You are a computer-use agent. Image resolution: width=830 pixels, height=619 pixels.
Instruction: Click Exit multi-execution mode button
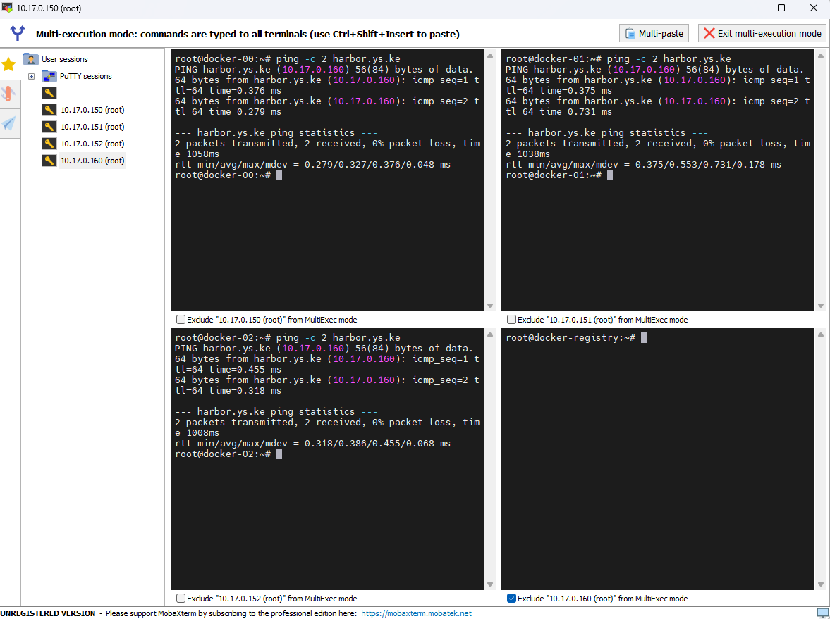coord(762,33)
